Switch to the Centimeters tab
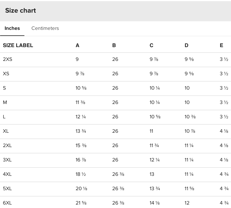The height and width of the screenshot is (208, 231). (x=45, y=28)
